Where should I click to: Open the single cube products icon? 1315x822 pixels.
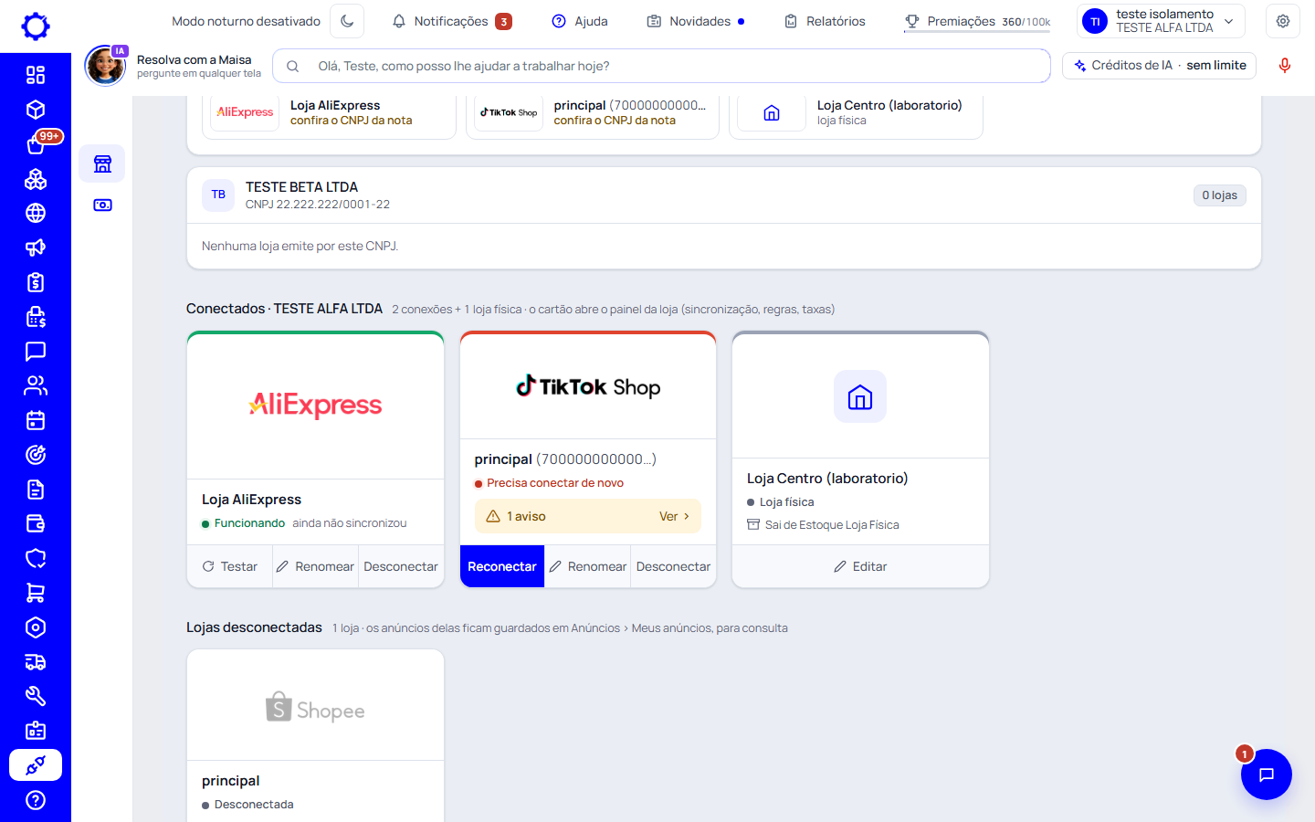click(x=36, y=110)
